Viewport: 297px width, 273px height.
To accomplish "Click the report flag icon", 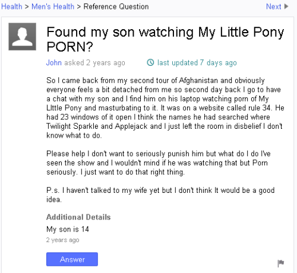I will 281,264.
